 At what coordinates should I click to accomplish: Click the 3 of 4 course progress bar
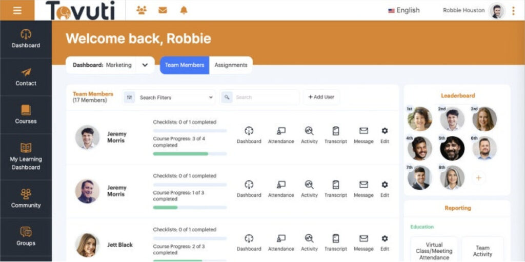(x=190, y=154)
